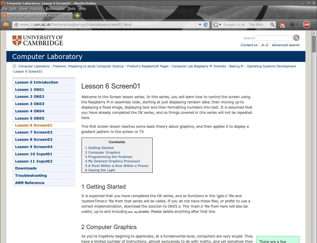The image size is (317, 243).
Task: Open the Advanced search link
Action: pyautogui.click(x=285, y=45)
